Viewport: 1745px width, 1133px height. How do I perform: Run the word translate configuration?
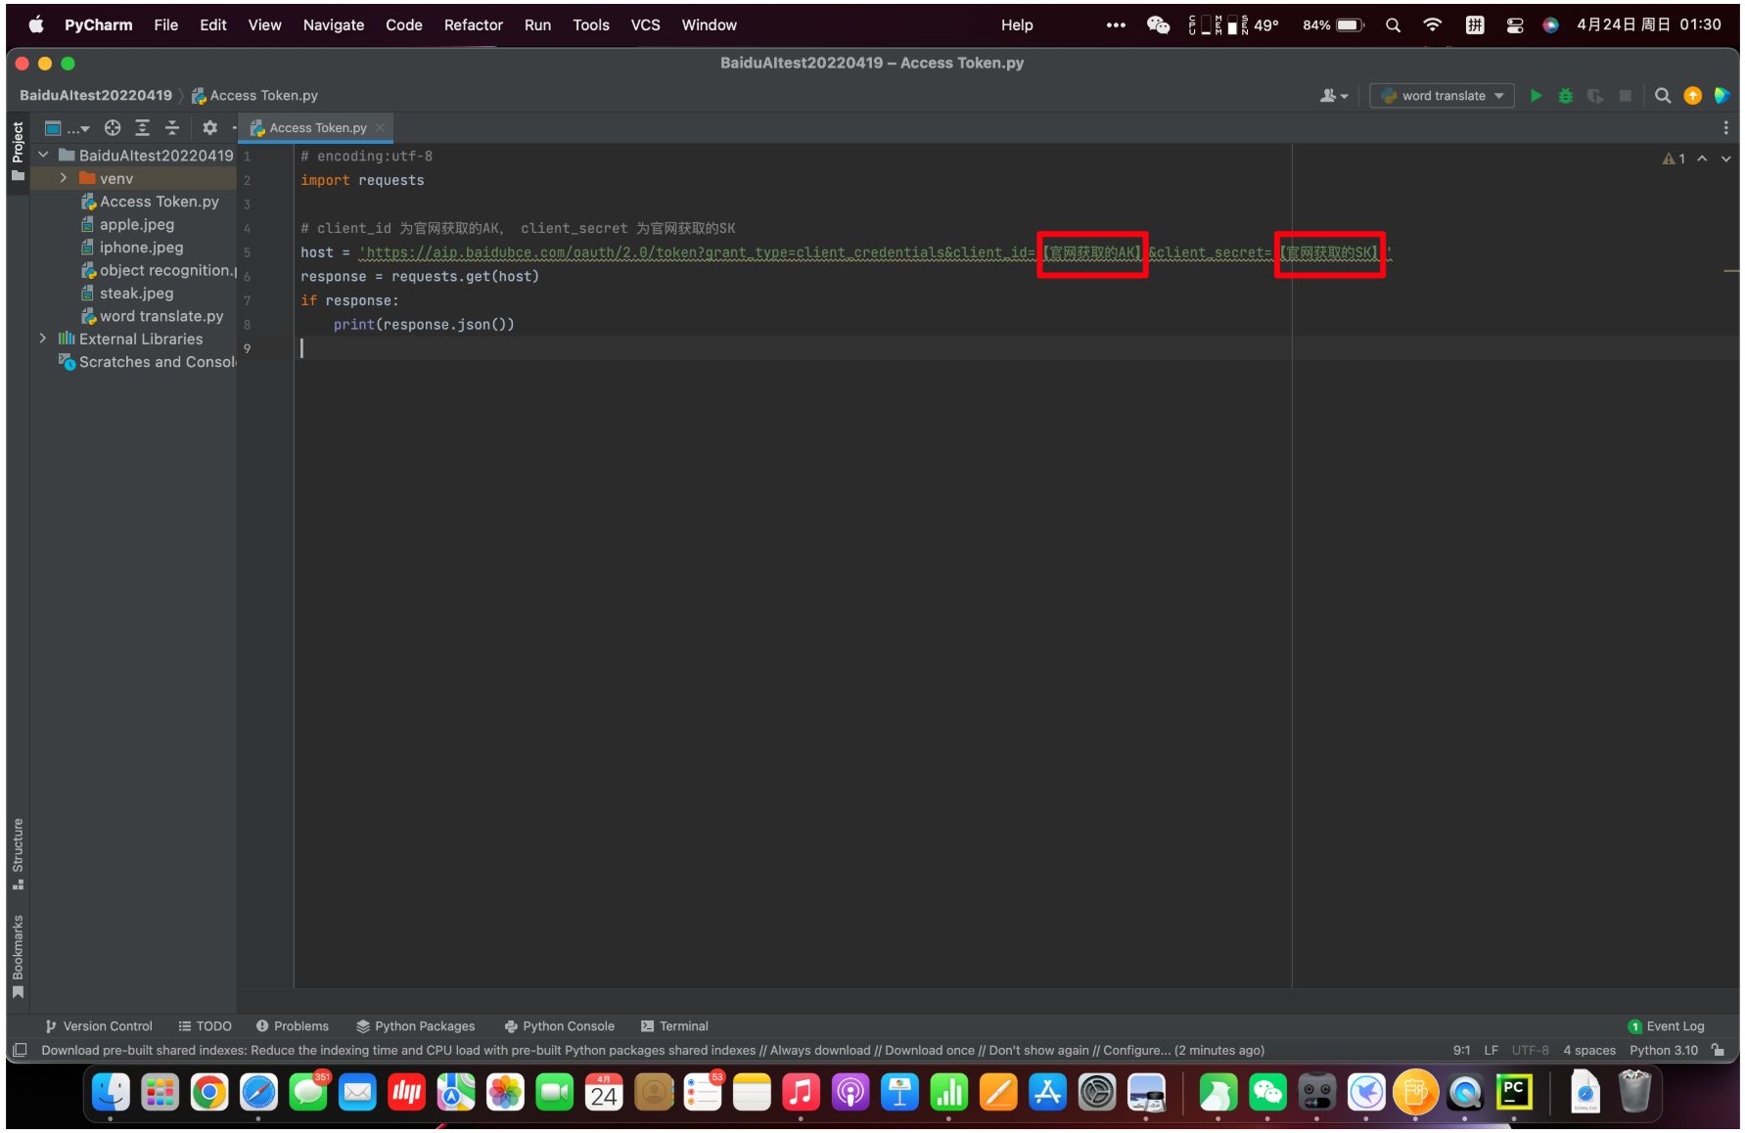click(1536, 96)
